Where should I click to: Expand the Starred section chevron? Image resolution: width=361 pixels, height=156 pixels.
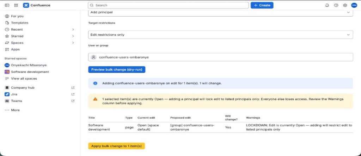pyautogui.click(x=73, y=36)
